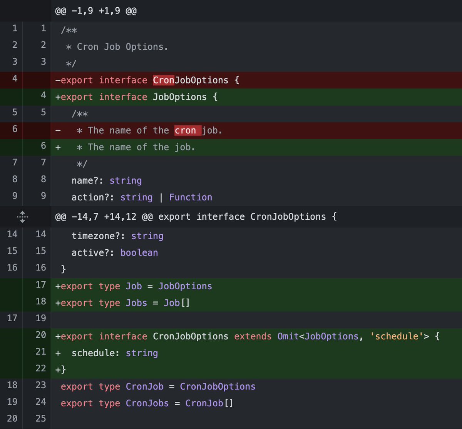Click new line number 25
Viewport: 462px width, 429px height.
click(x=41, y=418)
